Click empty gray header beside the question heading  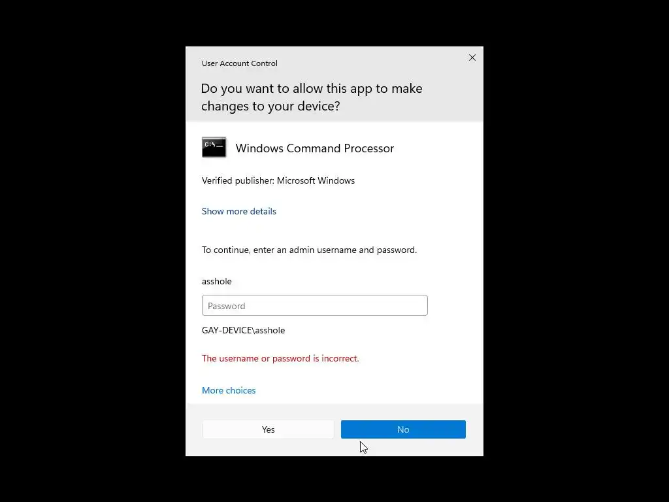tap(452, 97)
